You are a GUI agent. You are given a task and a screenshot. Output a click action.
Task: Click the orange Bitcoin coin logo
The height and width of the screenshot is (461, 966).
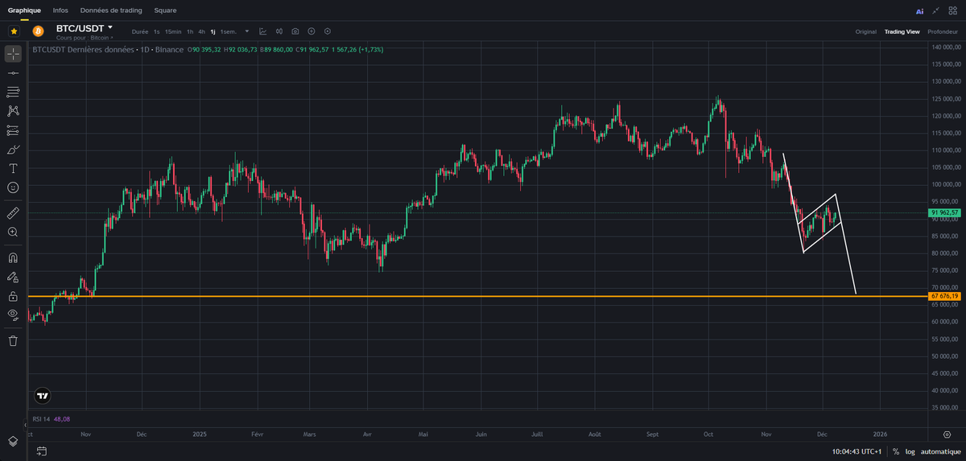click(37, 31)
